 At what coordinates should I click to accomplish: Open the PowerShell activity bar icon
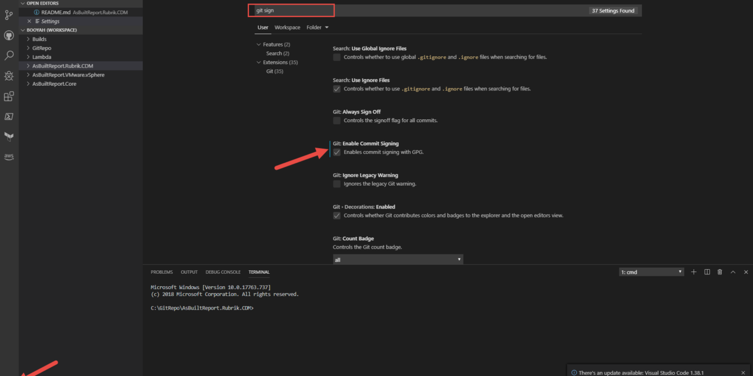tap(9, 116)
